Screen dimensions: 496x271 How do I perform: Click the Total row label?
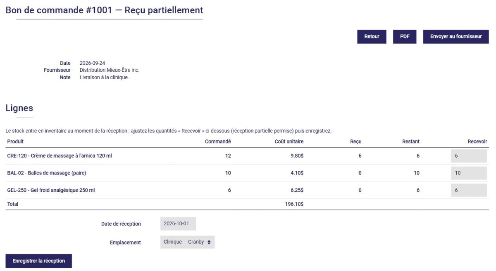13,204
